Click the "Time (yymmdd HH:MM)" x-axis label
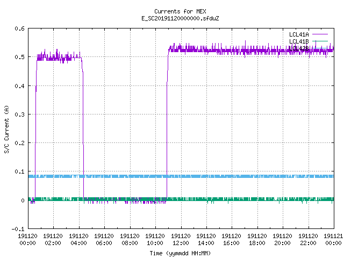Image resolution: width=344 pixels, height=258 pixels. 180,253
